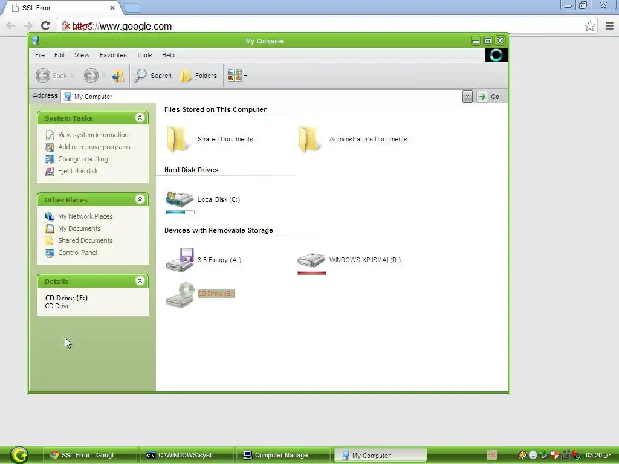The height and width of the screenshot is (464, 619).
Task: Select the 3.5 Floppy (A:) drive icon
Action: pos(180,260)
